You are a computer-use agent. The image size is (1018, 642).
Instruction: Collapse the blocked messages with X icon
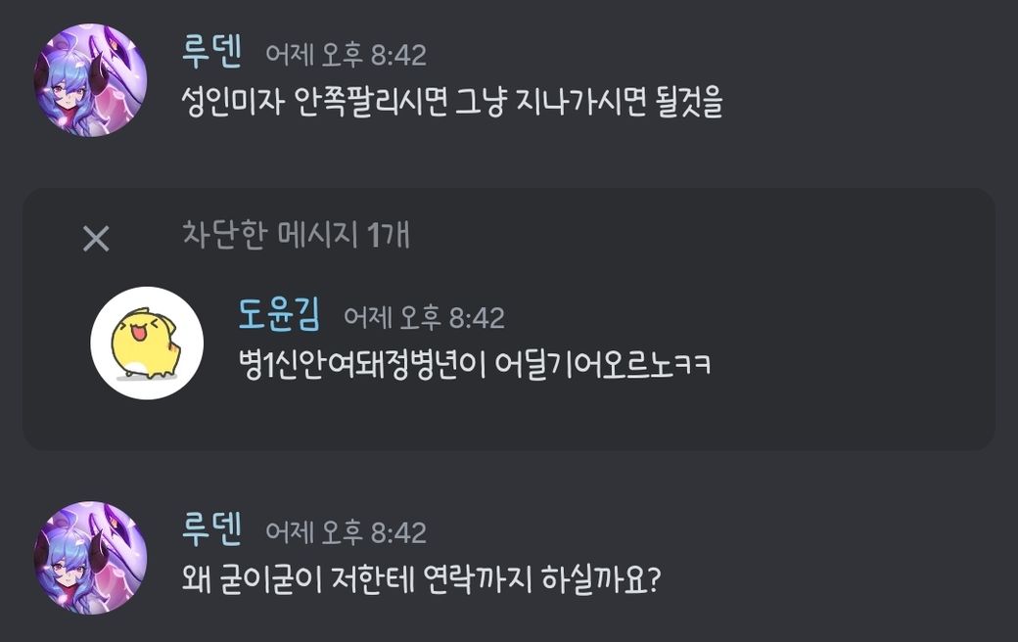pyautogui.click(x=96, y=239)
